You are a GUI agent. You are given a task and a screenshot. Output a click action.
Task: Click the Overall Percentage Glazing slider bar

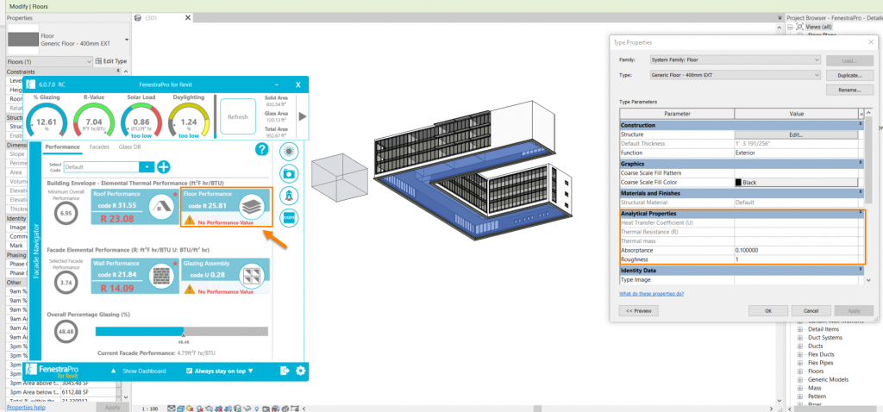(182, 332)
